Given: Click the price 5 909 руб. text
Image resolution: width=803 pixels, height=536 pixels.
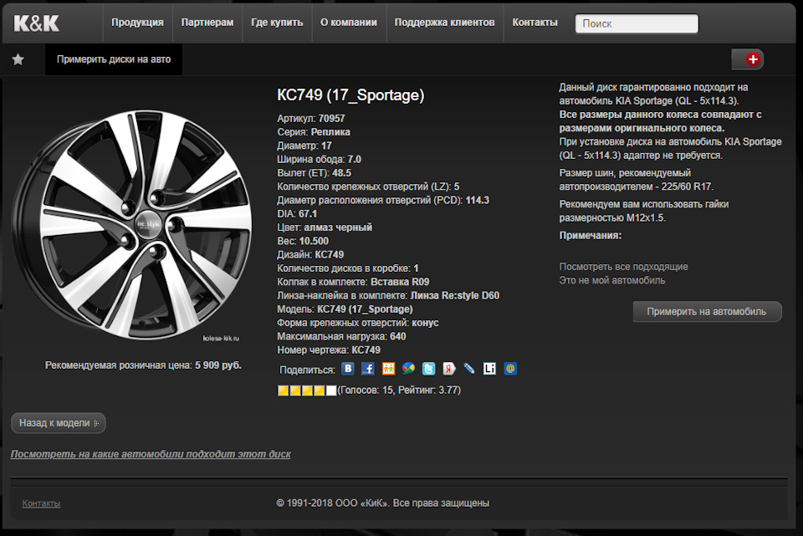Looking at the screenshot, I should (x=218, y=365).
